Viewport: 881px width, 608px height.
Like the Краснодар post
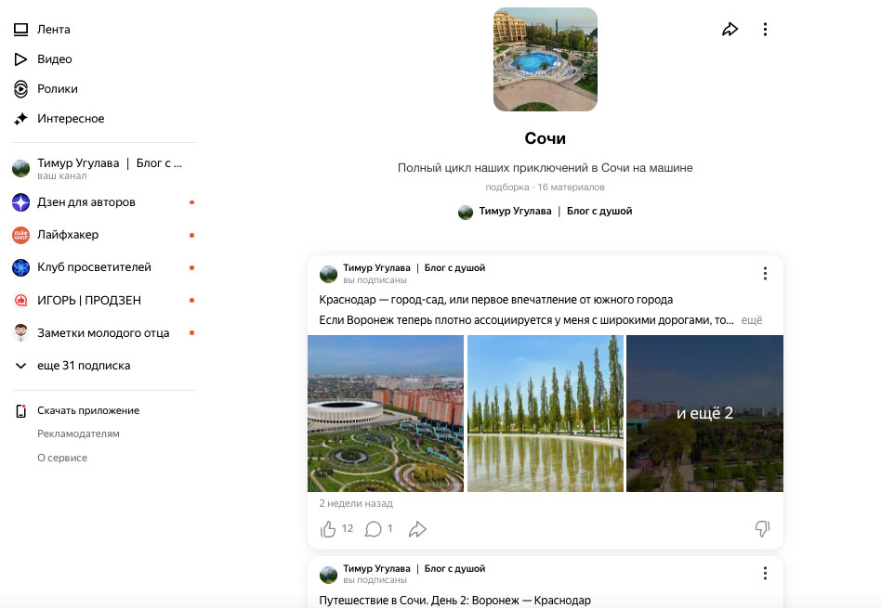pyautogui.click(x=327, y=529)
